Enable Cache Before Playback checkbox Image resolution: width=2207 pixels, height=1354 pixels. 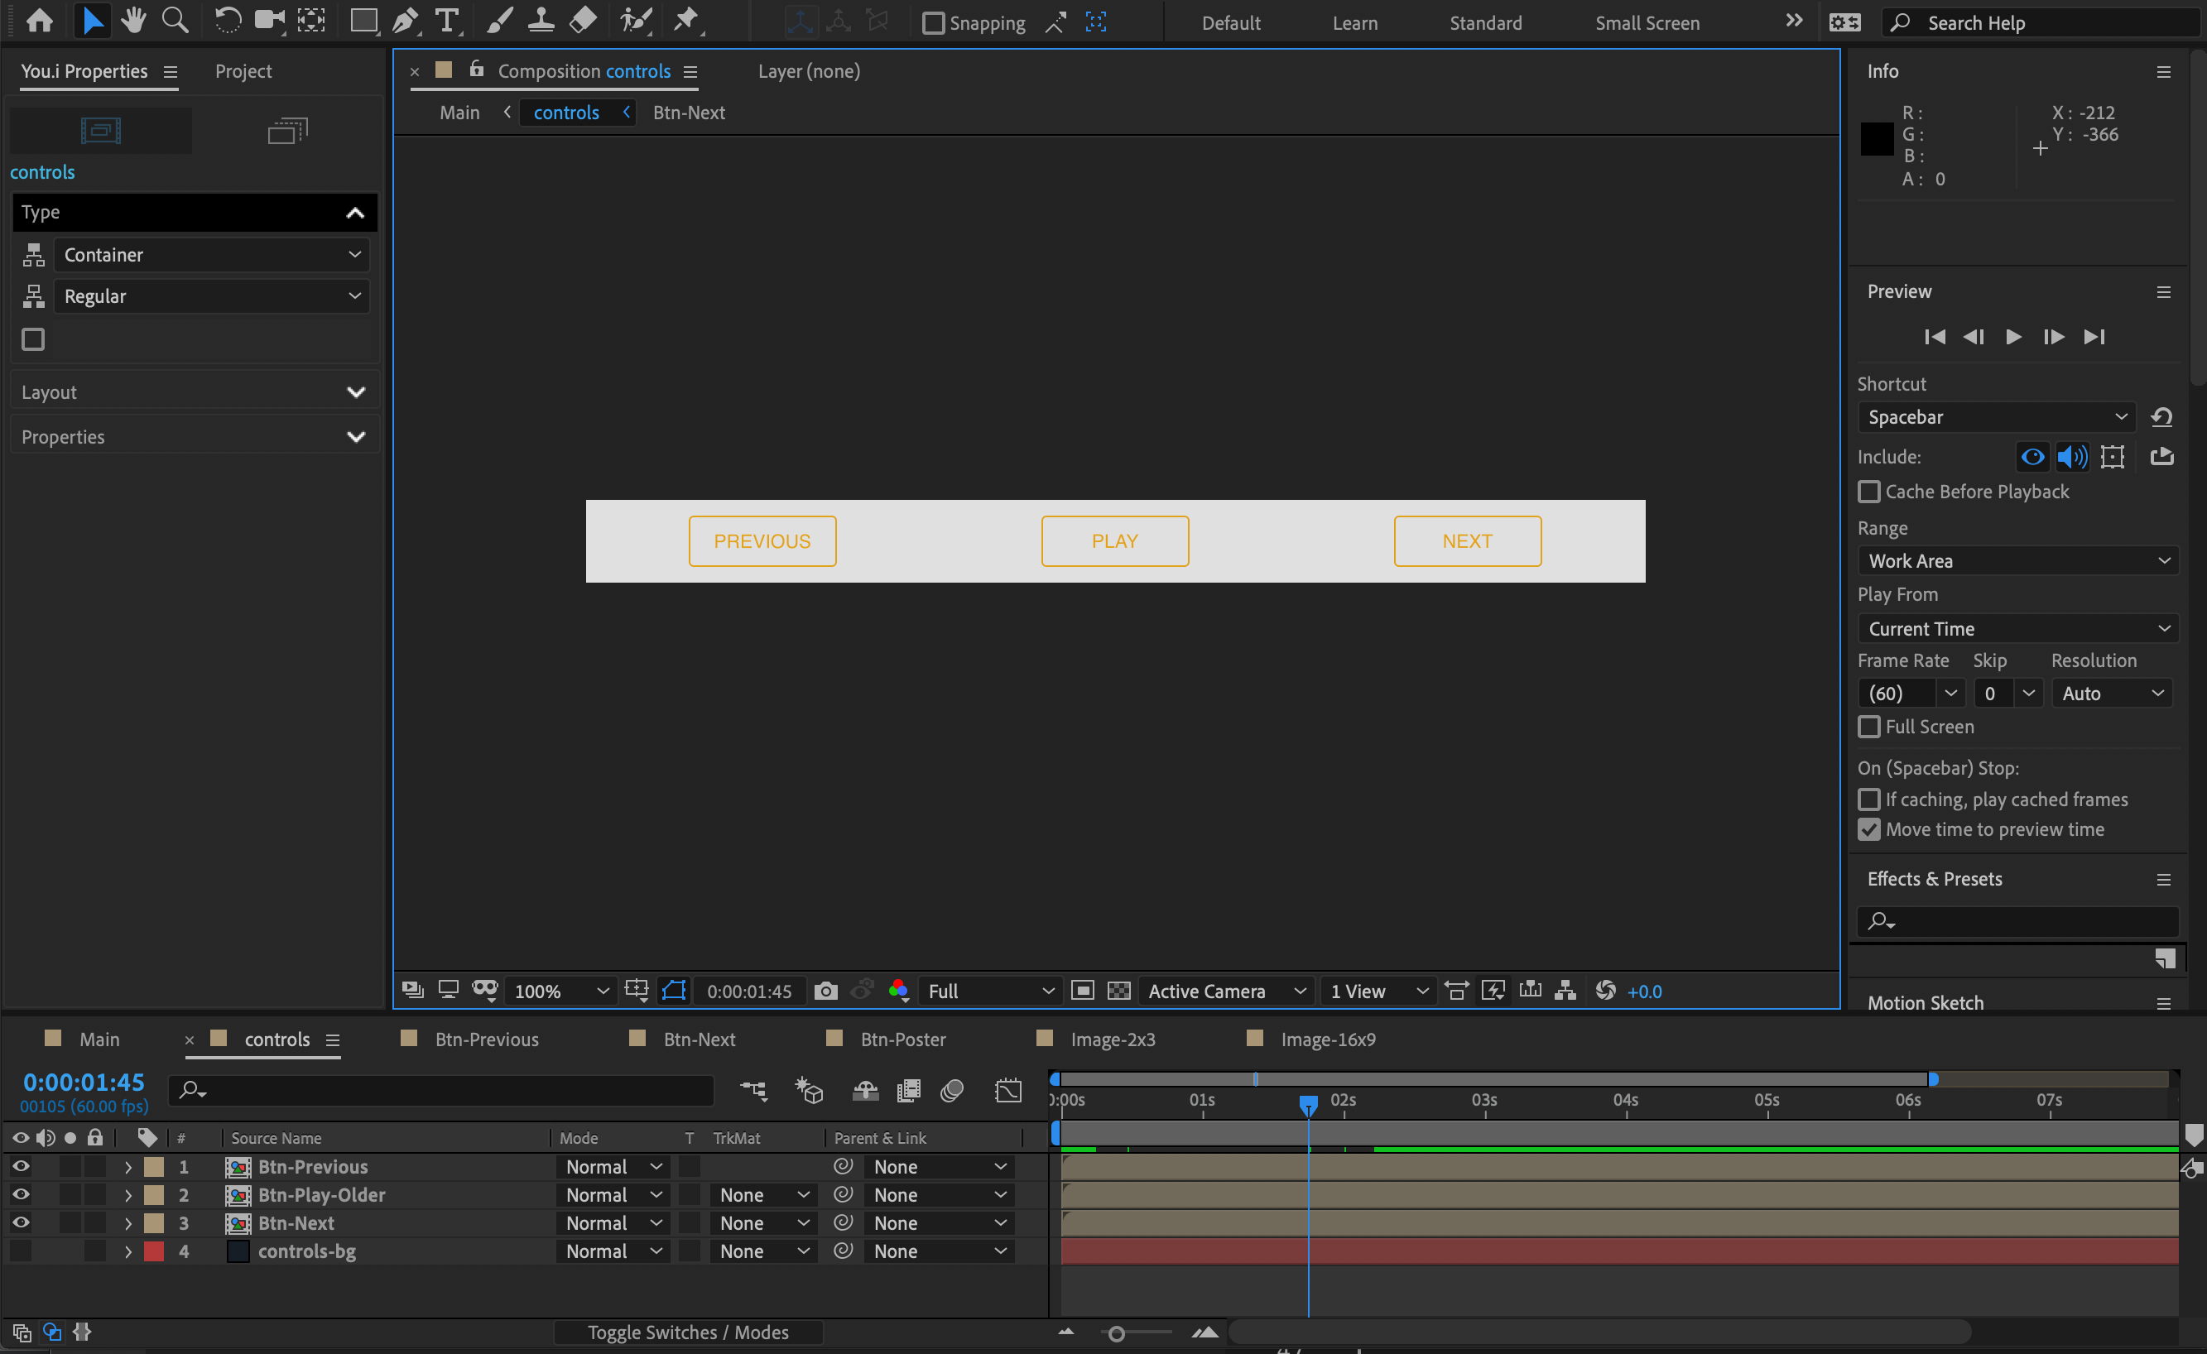(1868, 492)
